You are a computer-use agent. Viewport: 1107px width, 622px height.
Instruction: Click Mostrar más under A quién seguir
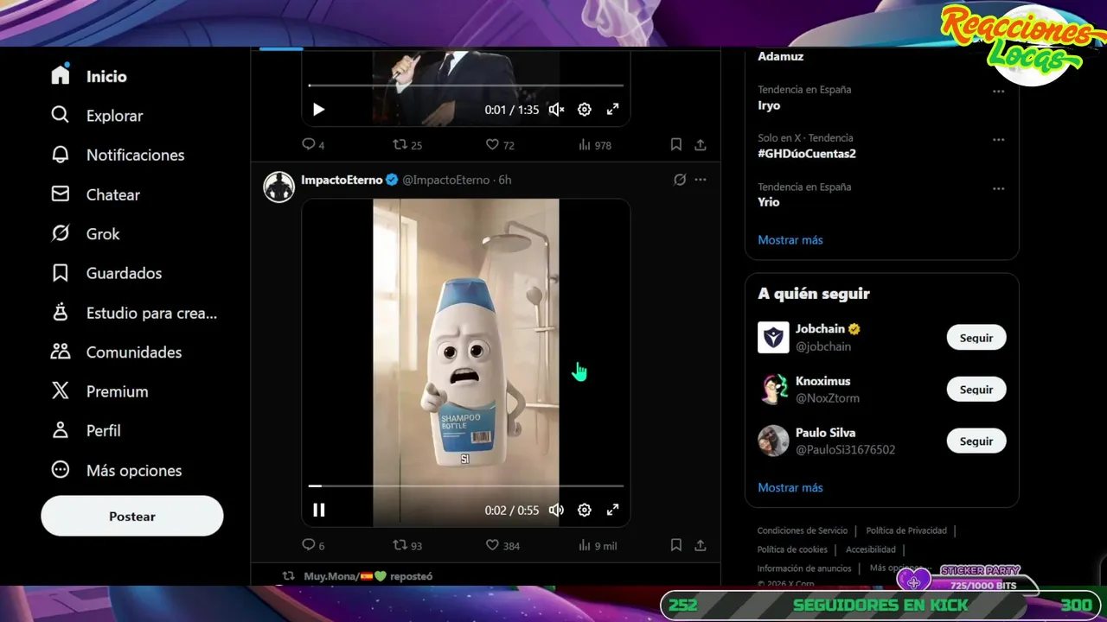pos(790,488)
